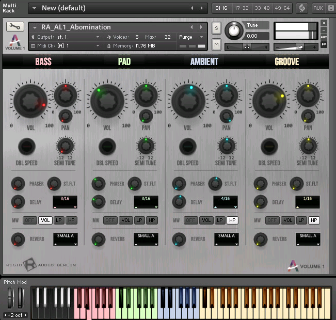This screenshot has height=320, width=336.
Task: Click the BASS ST.FLT knob
Action: (x=54, y=184)
